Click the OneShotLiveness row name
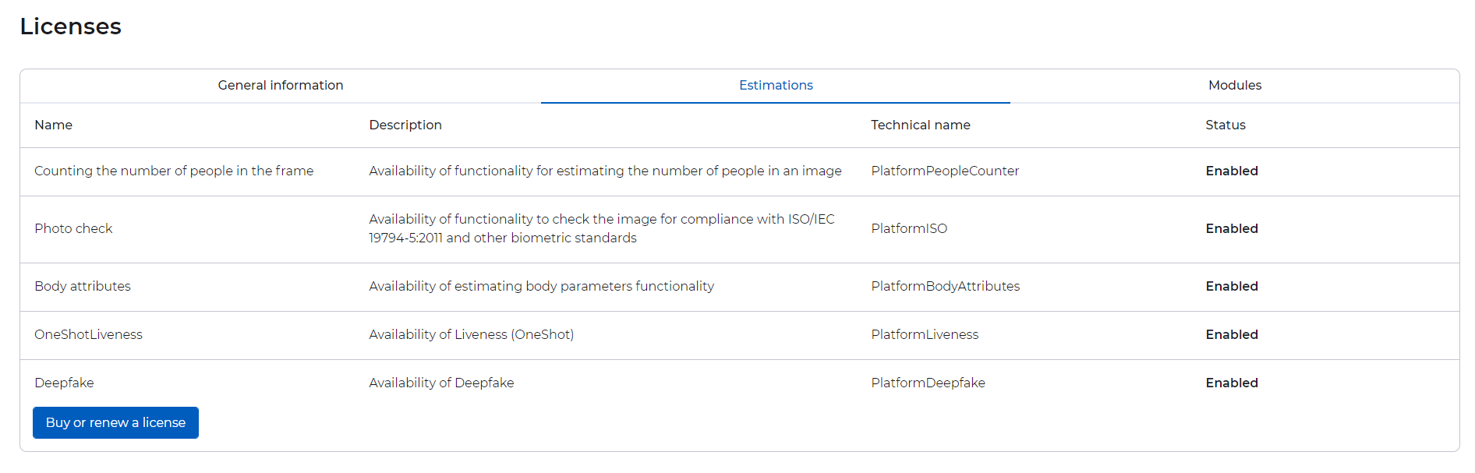The width and height of the screenshot is (1475, 473). tap(88, 335)
